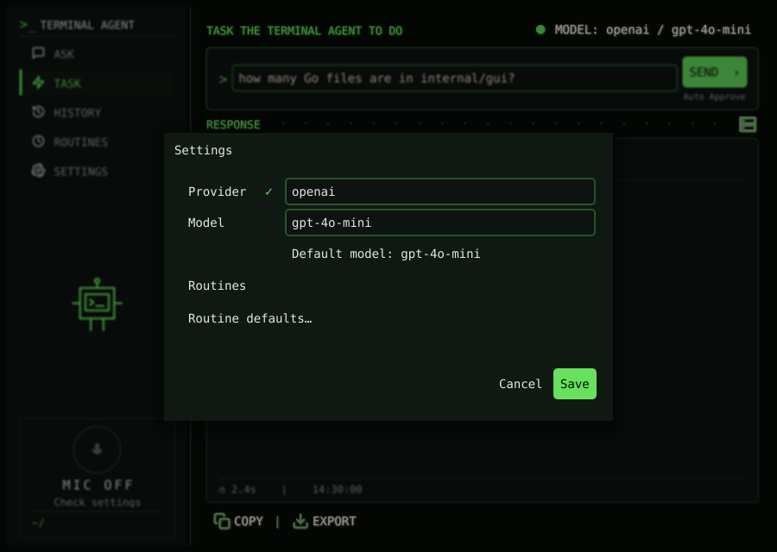Click the MIC OFF label
Screen dimensions: 777x552
pyautogui.click(x=97, y=484)
